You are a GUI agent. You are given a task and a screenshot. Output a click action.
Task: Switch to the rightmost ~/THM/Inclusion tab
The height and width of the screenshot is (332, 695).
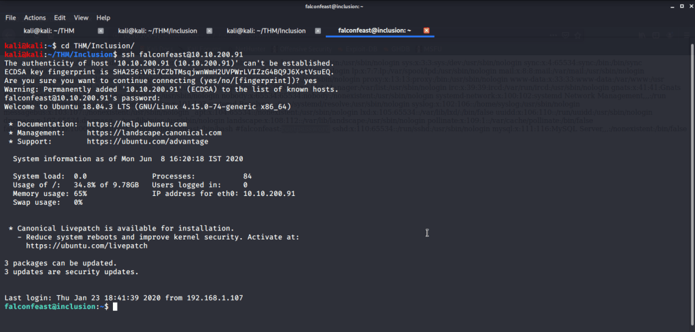(x=265, y=31)
